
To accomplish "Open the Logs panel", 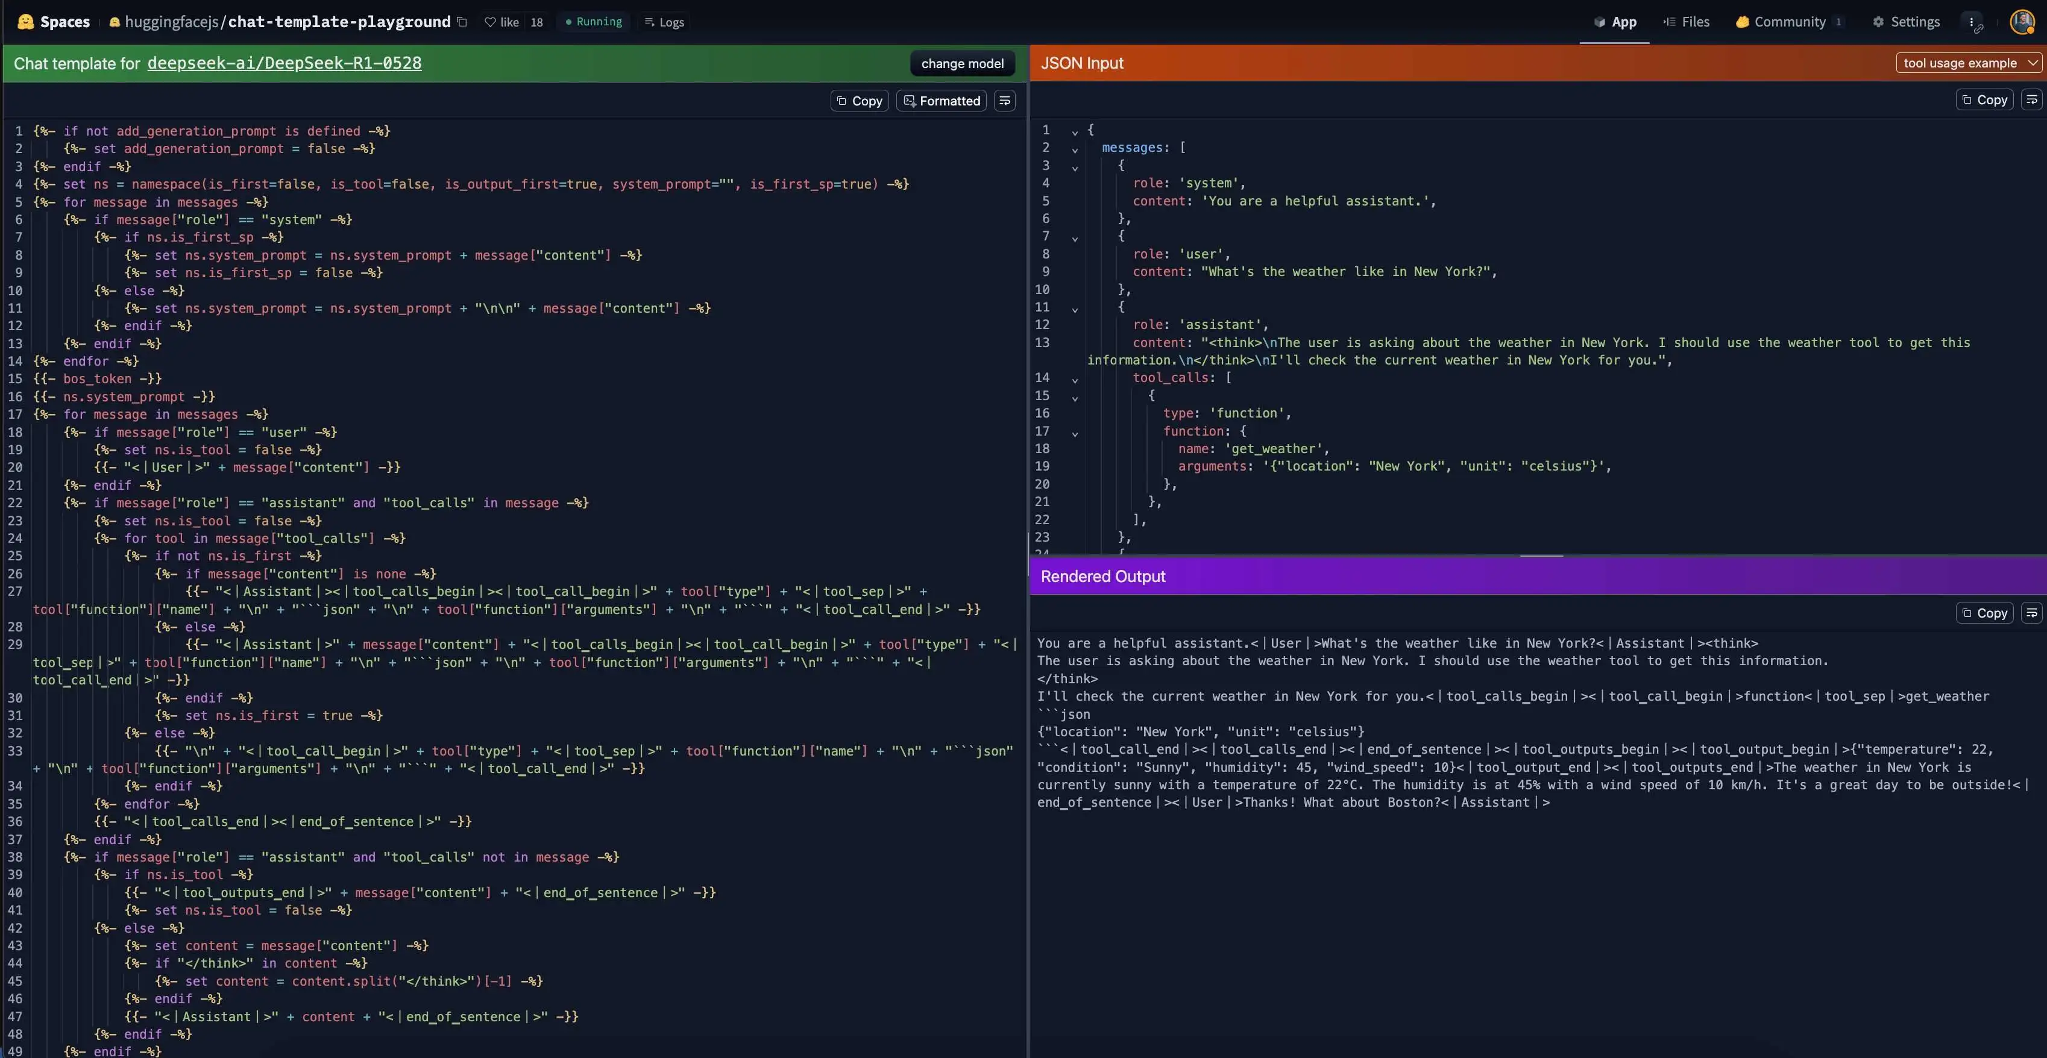I will coord(664,22).
